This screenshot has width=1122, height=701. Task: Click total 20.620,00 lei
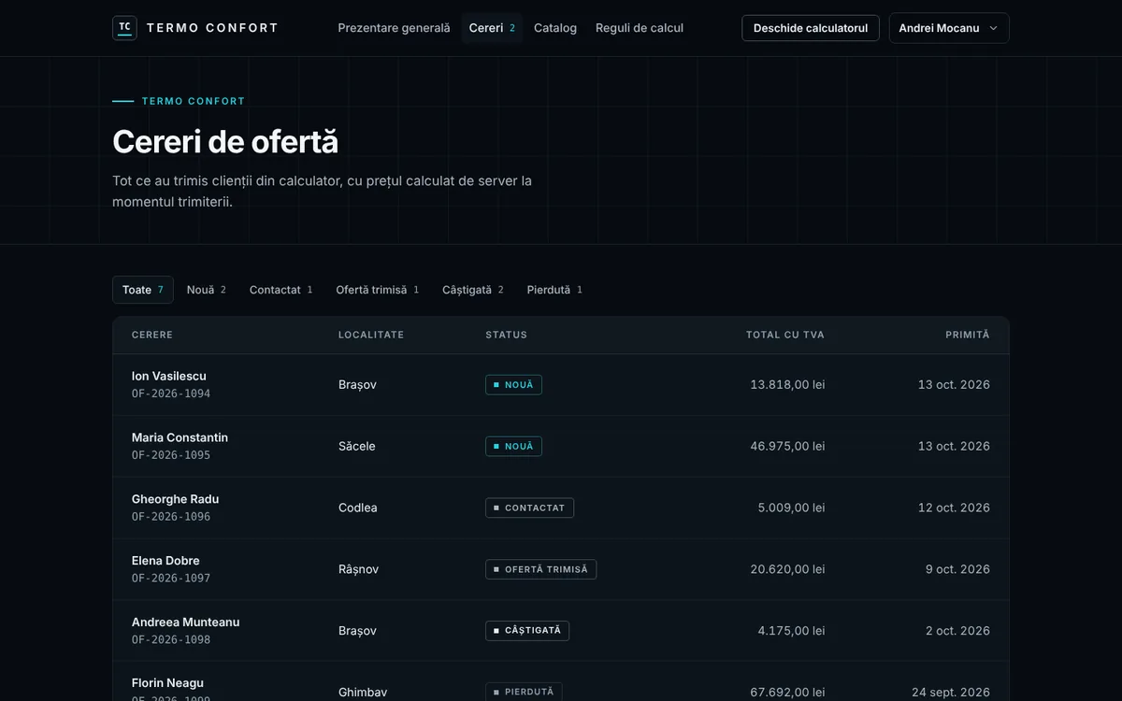[x=787, y=569]
